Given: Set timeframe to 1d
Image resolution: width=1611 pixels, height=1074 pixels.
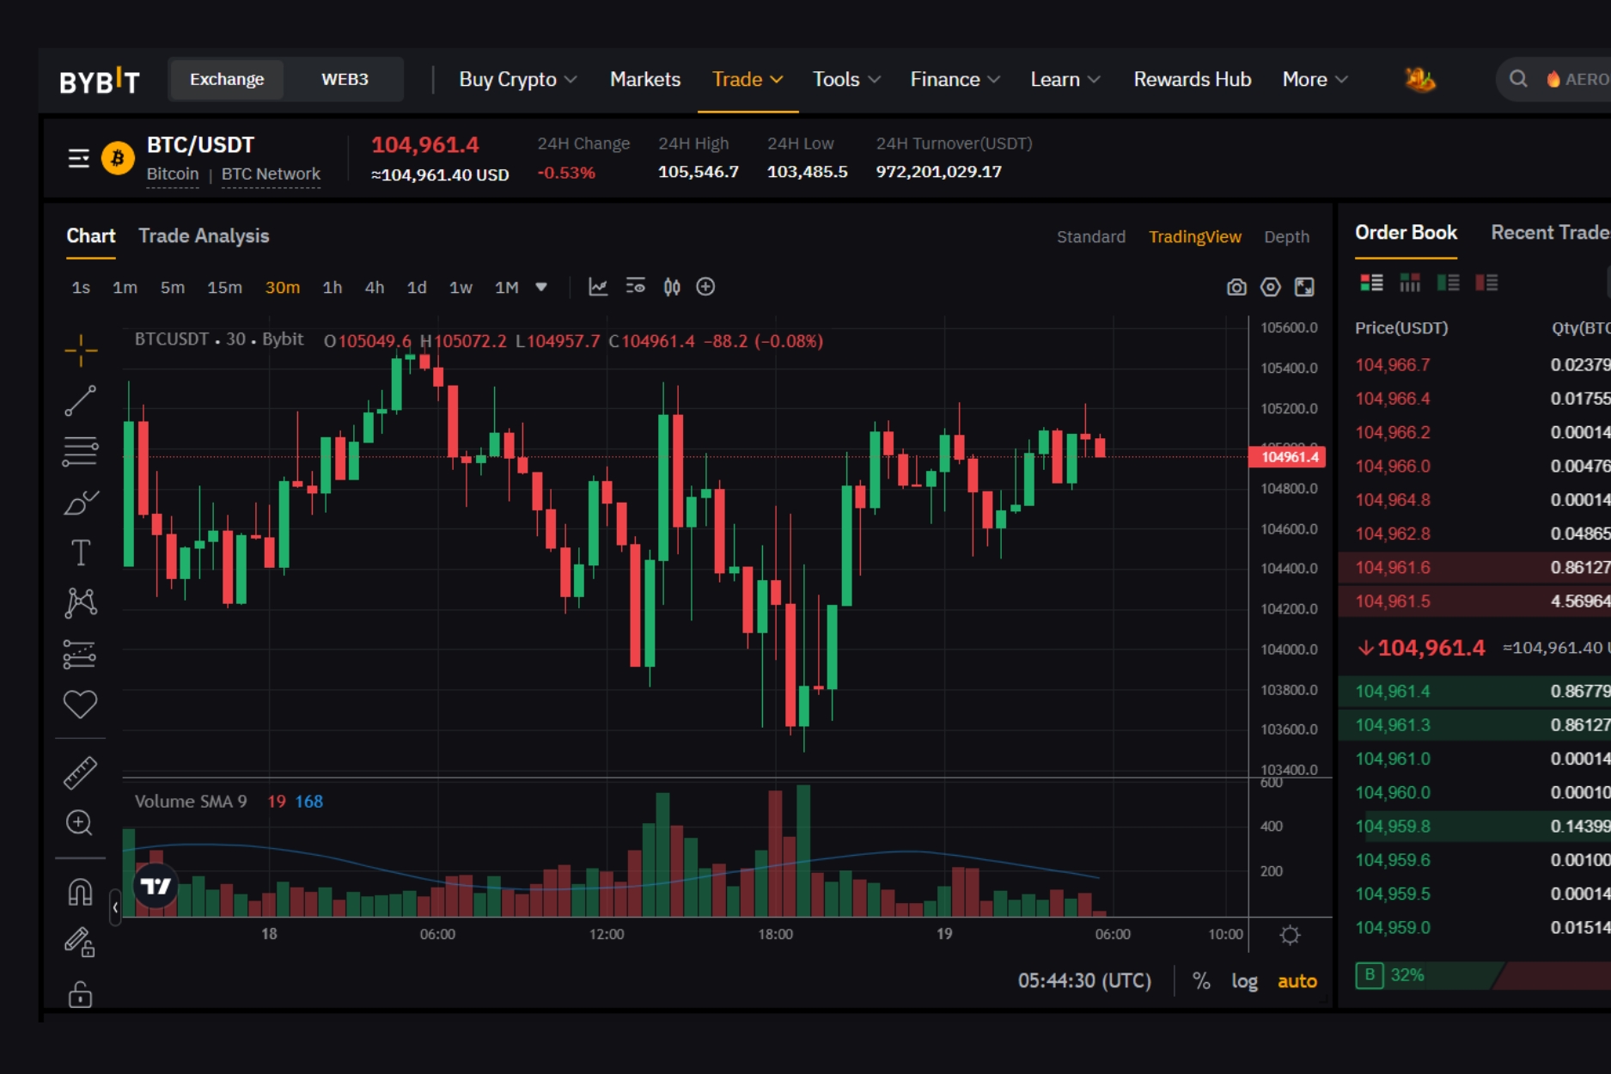Looking at the screenshot, I should (417, 287).
